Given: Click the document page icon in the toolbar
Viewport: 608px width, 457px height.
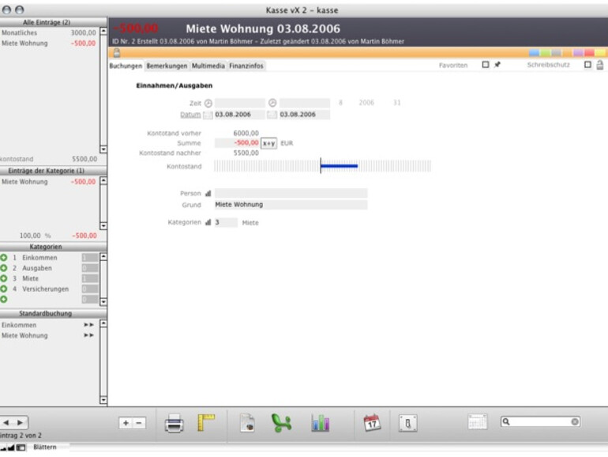Looking at the screenshot, I should pyautogui.click(x=247, y=423).
